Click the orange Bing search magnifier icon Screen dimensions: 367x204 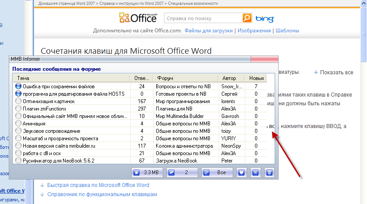coord(247,18)
